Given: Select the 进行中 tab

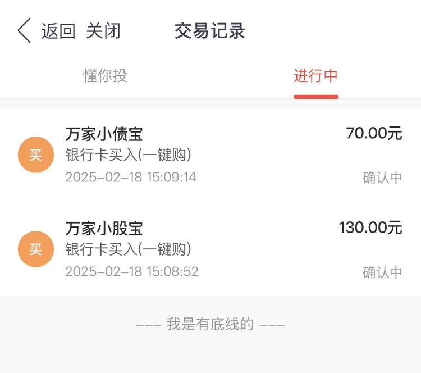Looking at the screenshot, I should (315, 75).
